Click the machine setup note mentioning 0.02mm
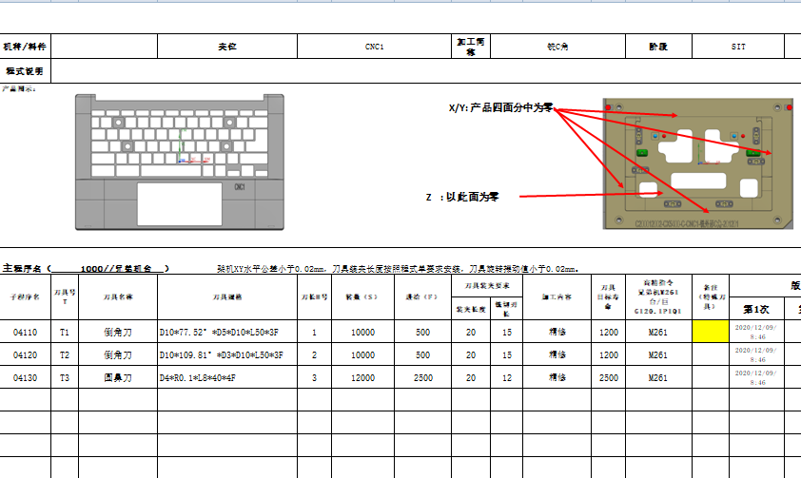 398,269
